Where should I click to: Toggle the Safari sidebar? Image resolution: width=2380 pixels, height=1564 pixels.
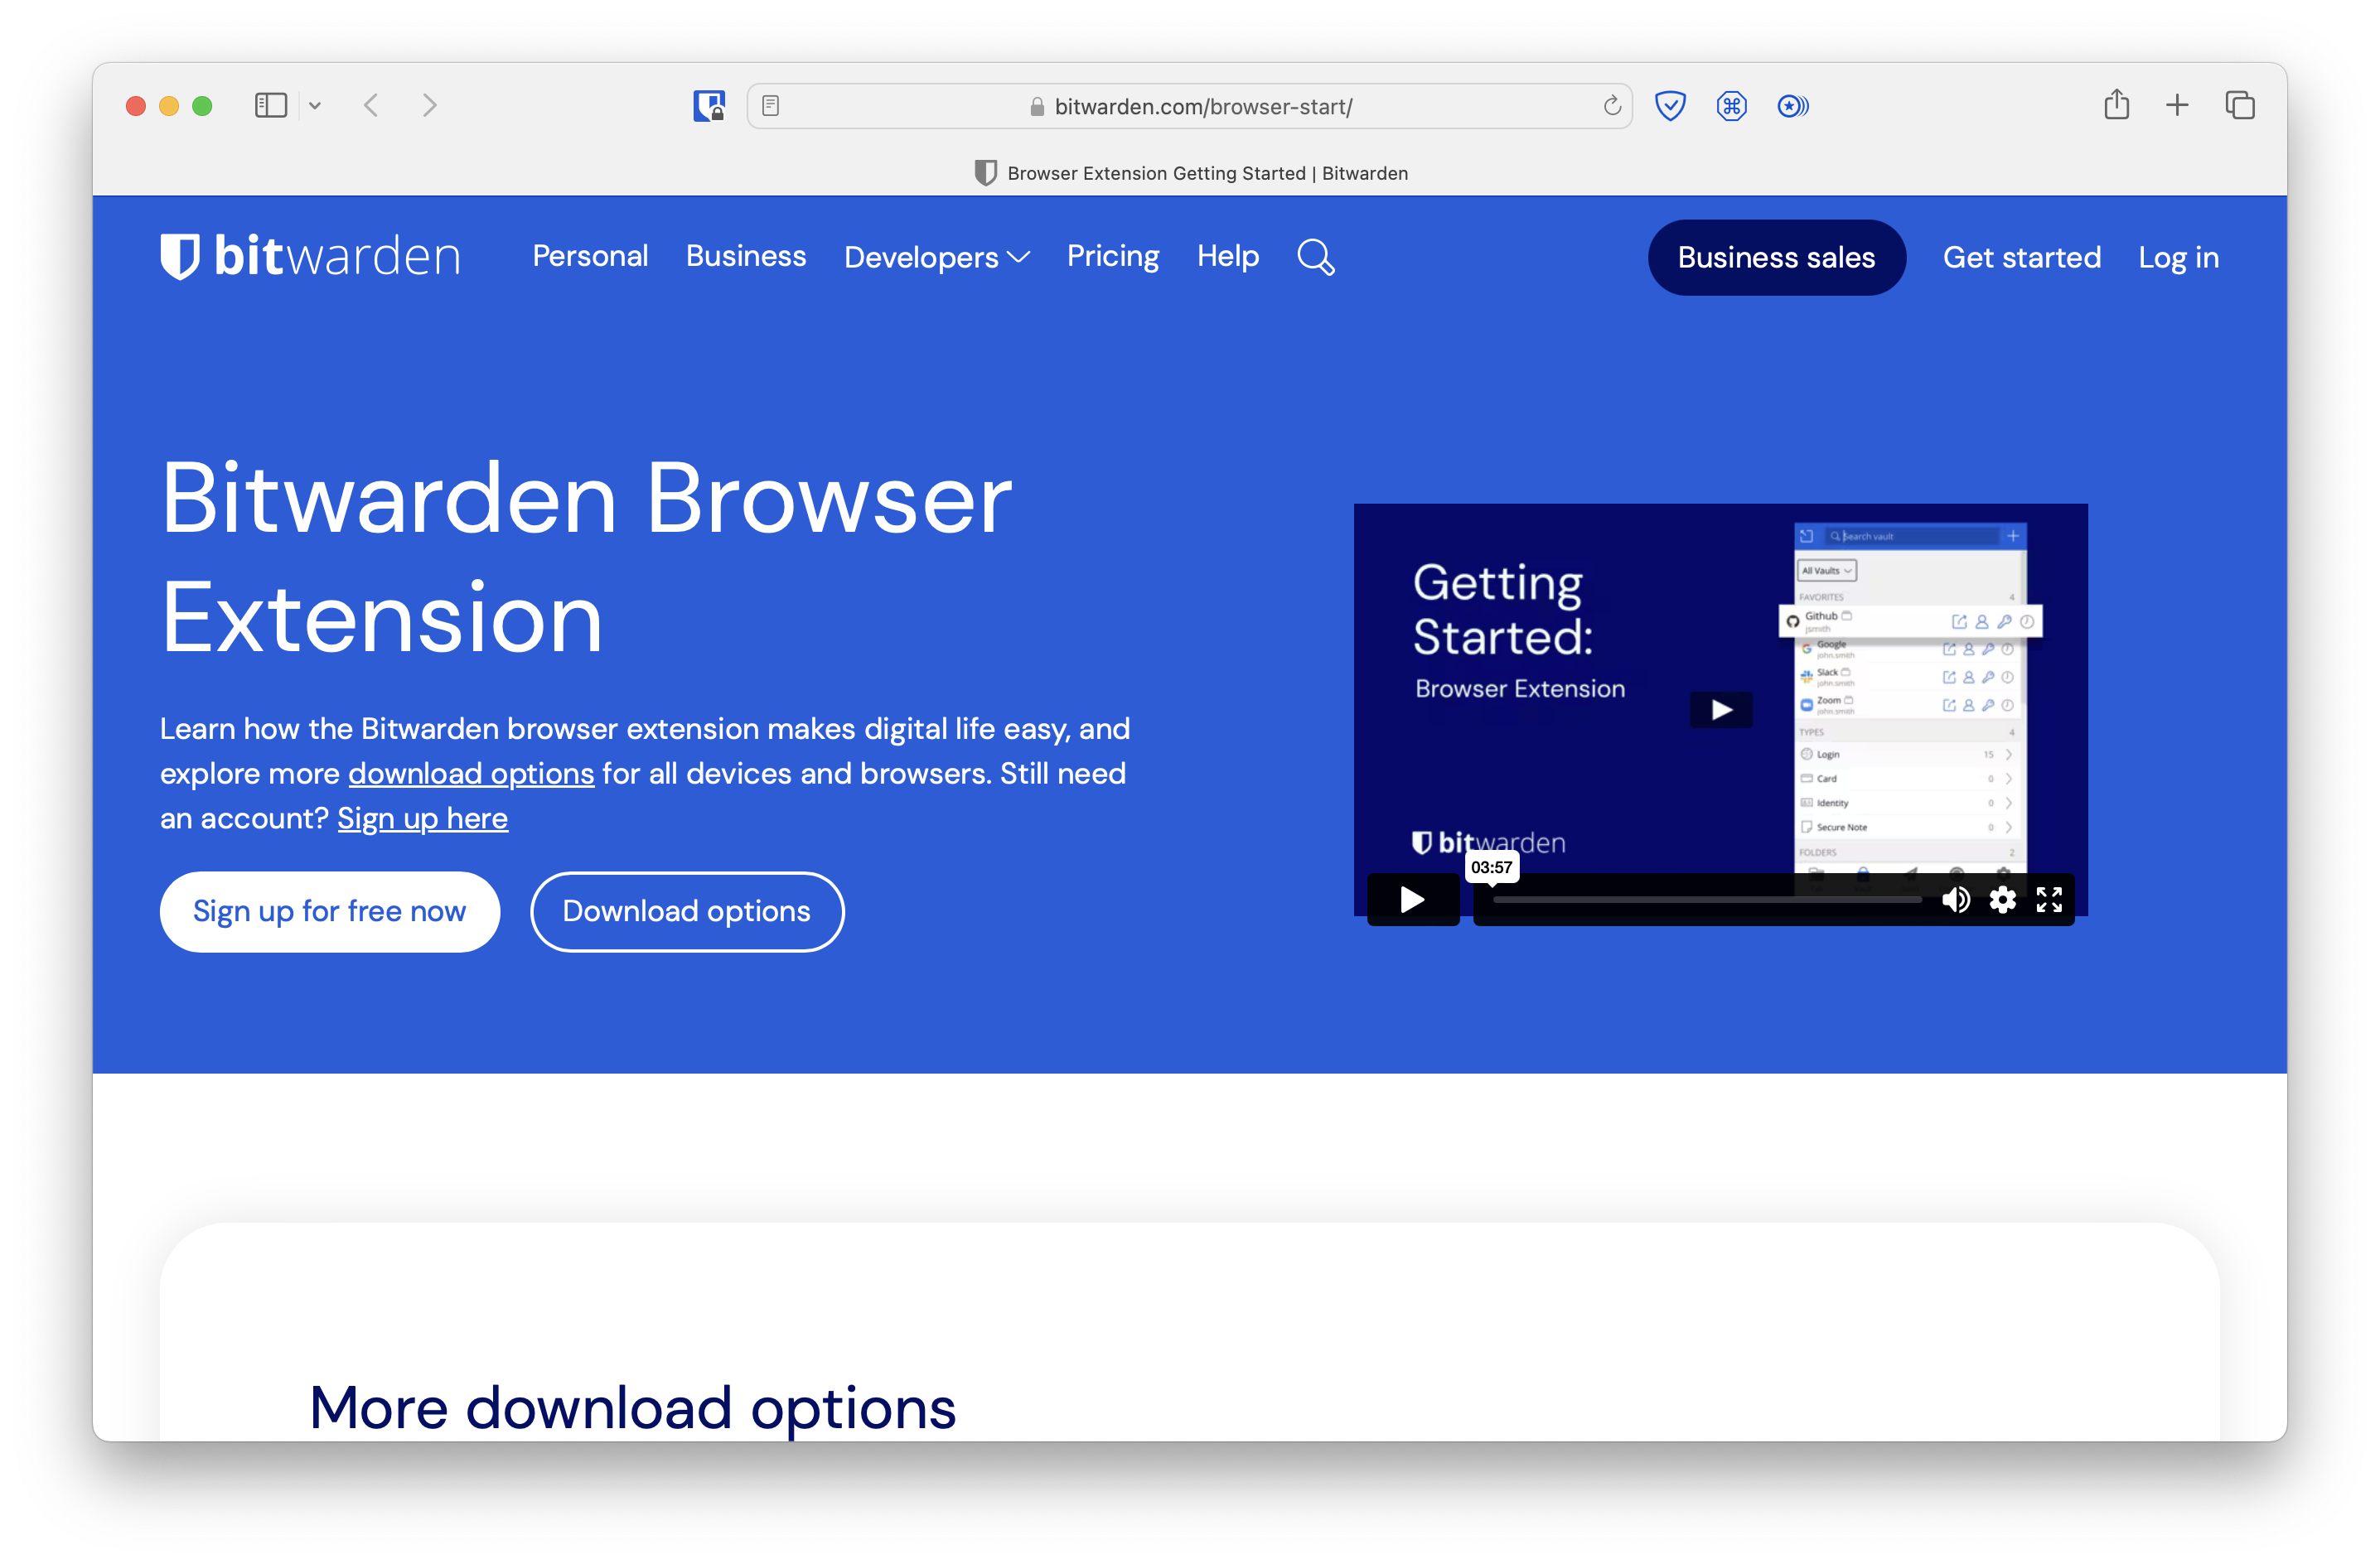click(270, 105)
